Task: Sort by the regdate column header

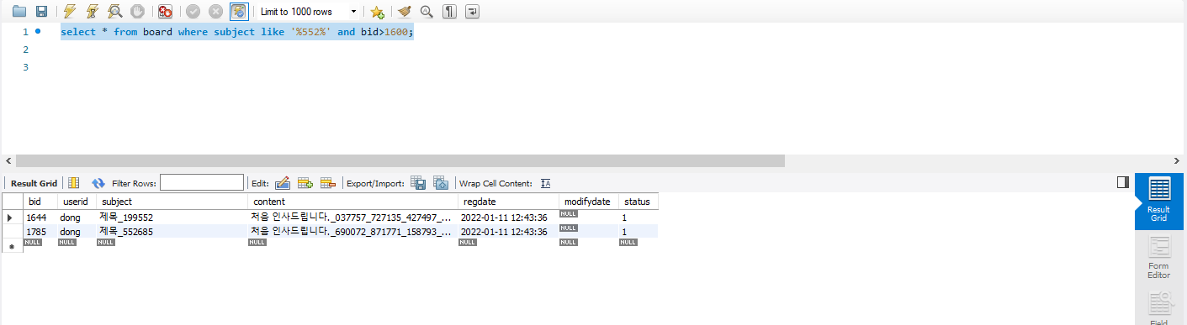Action: 508,202
